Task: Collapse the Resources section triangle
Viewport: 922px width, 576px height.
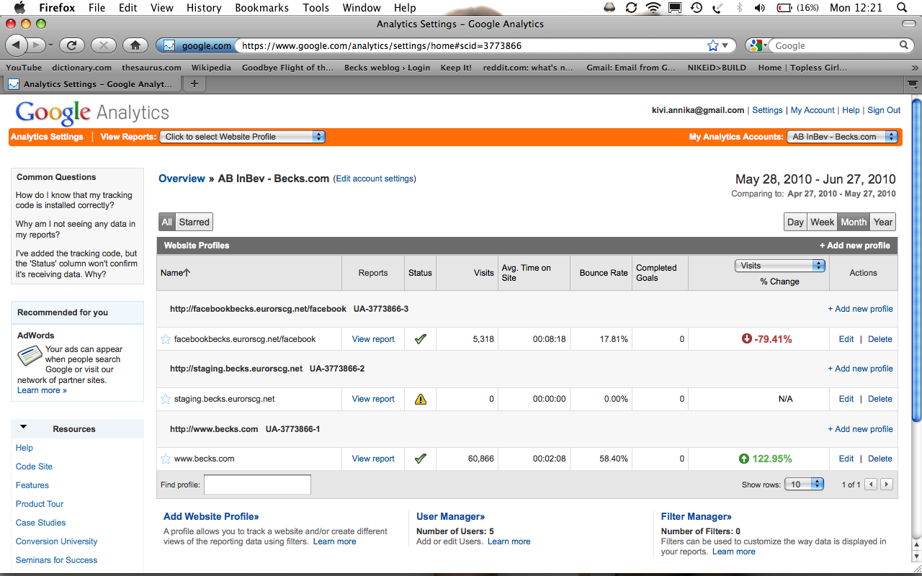Action: [23, 427]
